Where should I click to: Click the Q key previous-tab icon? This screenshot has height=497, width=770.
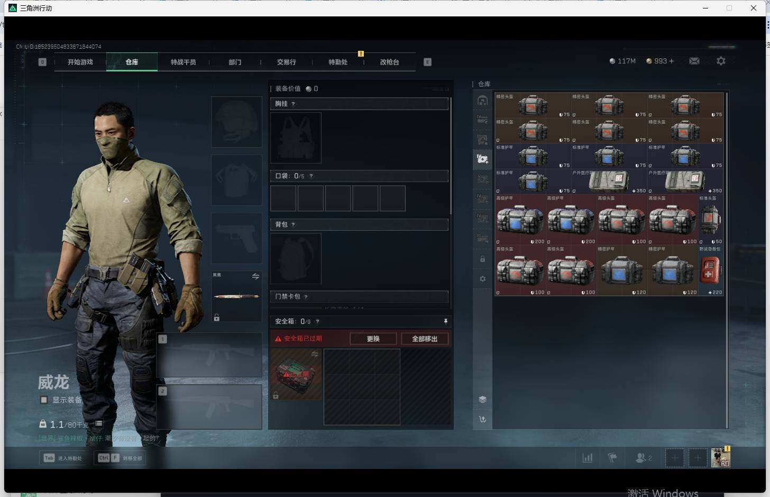coord(42,62)
